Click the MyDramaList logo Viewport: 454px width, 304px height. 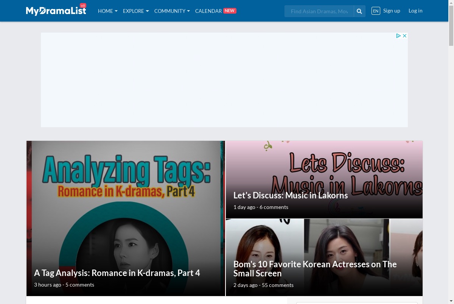tap(56, 11)
